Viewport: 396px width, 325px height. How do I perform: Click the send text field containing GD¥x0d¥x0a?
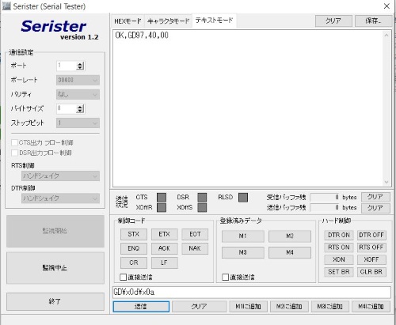click(x=252, y=293)
